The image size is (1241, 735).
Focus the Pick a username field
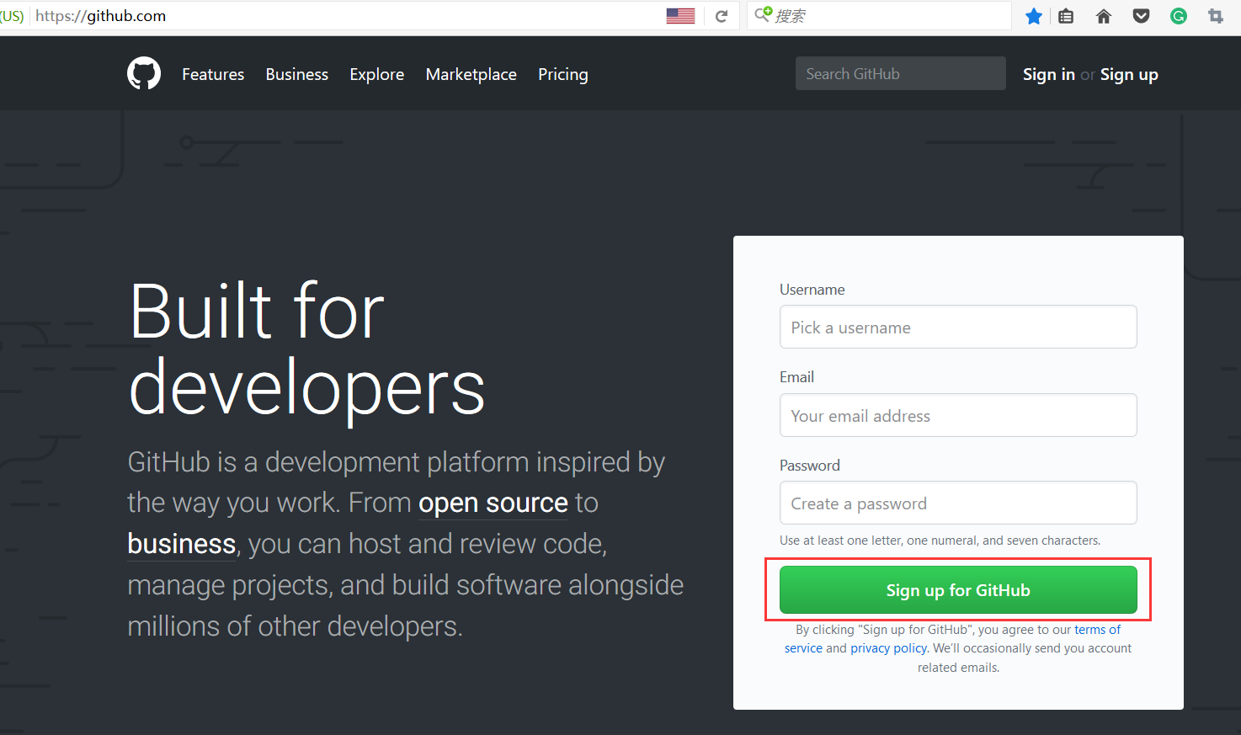tap(958, 327)
